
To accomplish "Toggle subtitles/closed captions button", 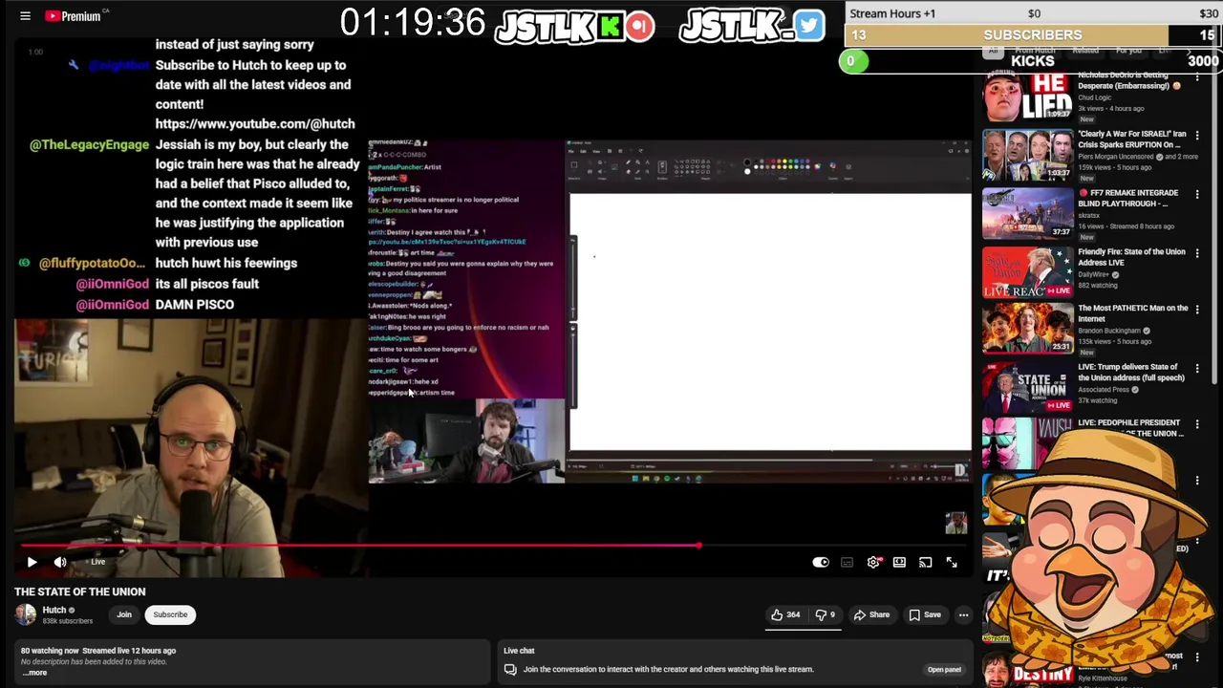I will (847, 563).
